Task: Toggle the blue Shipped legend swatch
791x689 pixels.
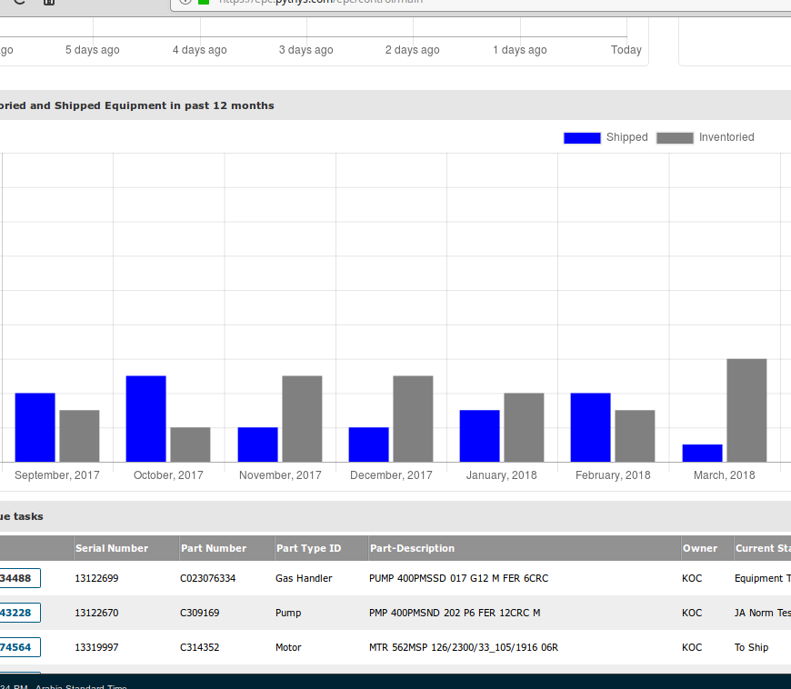Action: [x=582, y=137]
